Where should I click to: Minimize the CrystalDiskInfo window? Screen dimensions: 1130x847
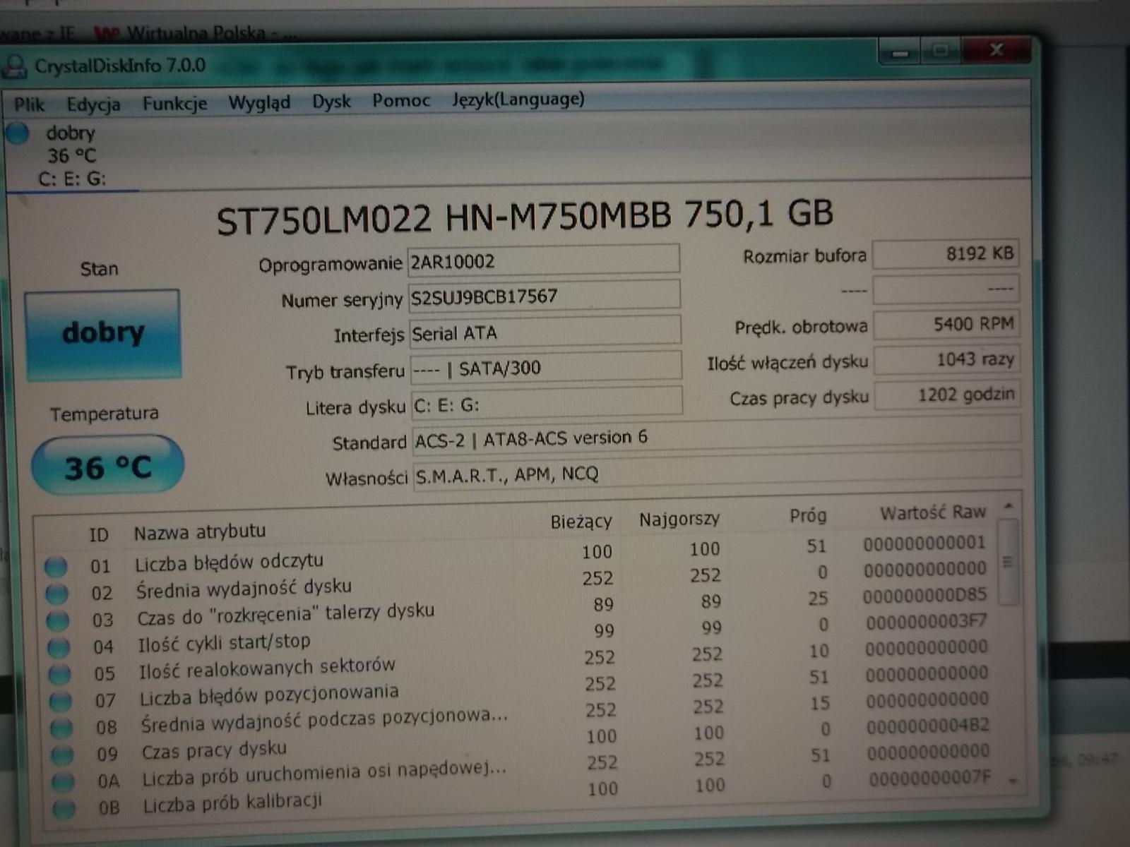[x=900, y=52]
